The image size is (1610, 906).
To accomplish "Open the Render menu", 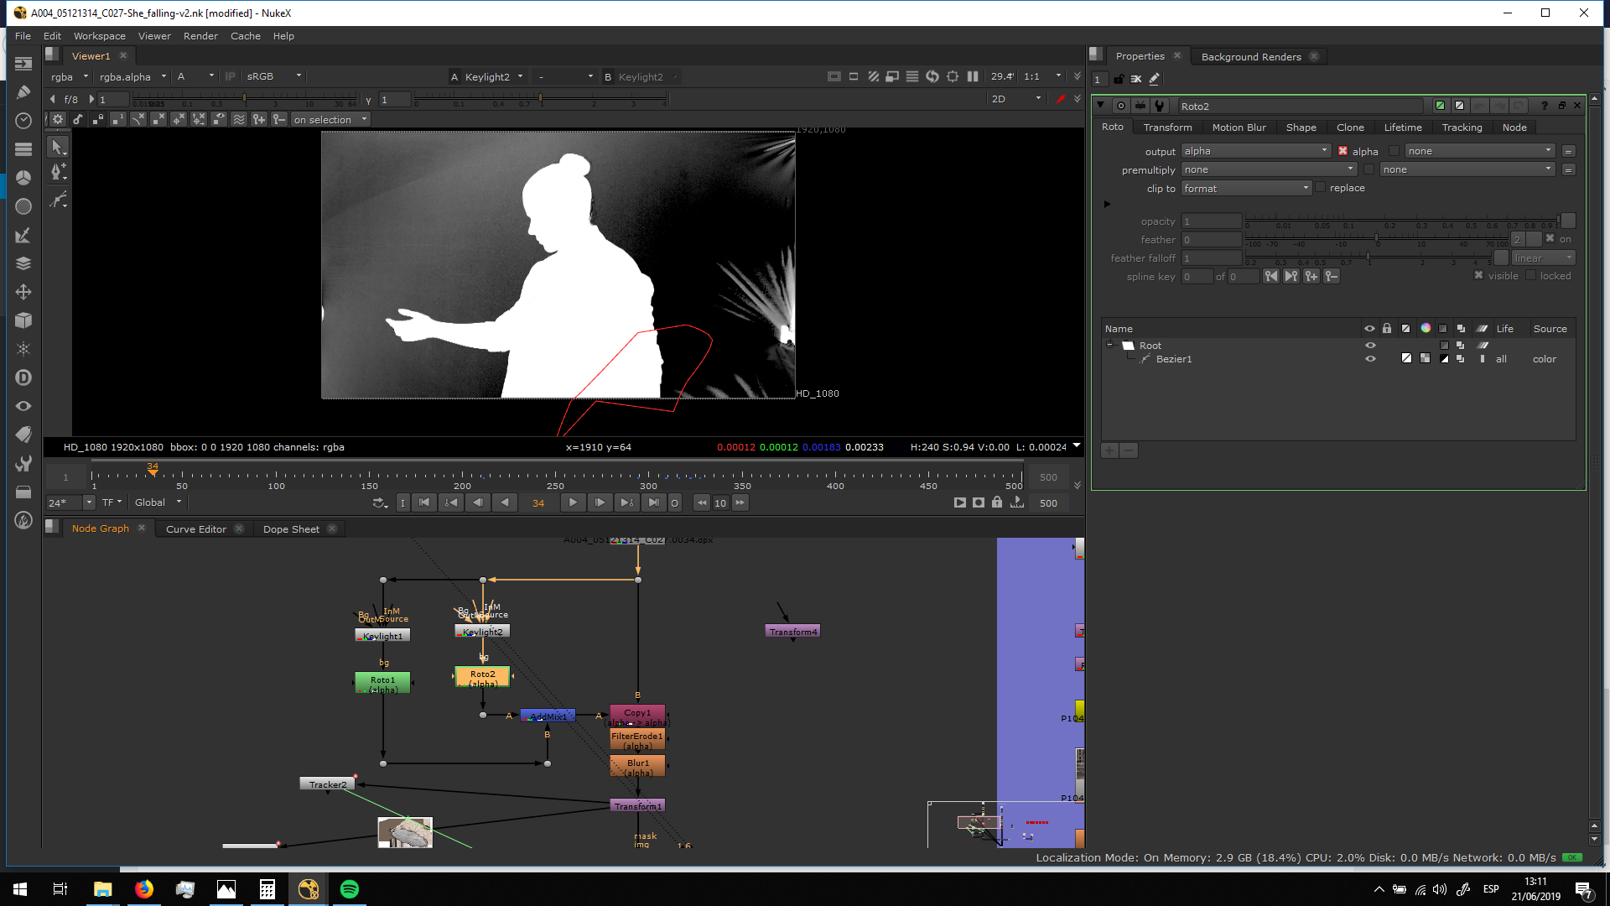I will 200,36.
